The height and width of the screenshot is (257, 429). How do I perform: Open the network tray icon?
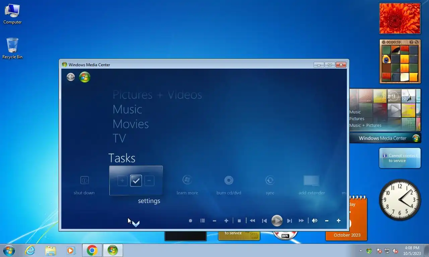[x=387, y=251]
